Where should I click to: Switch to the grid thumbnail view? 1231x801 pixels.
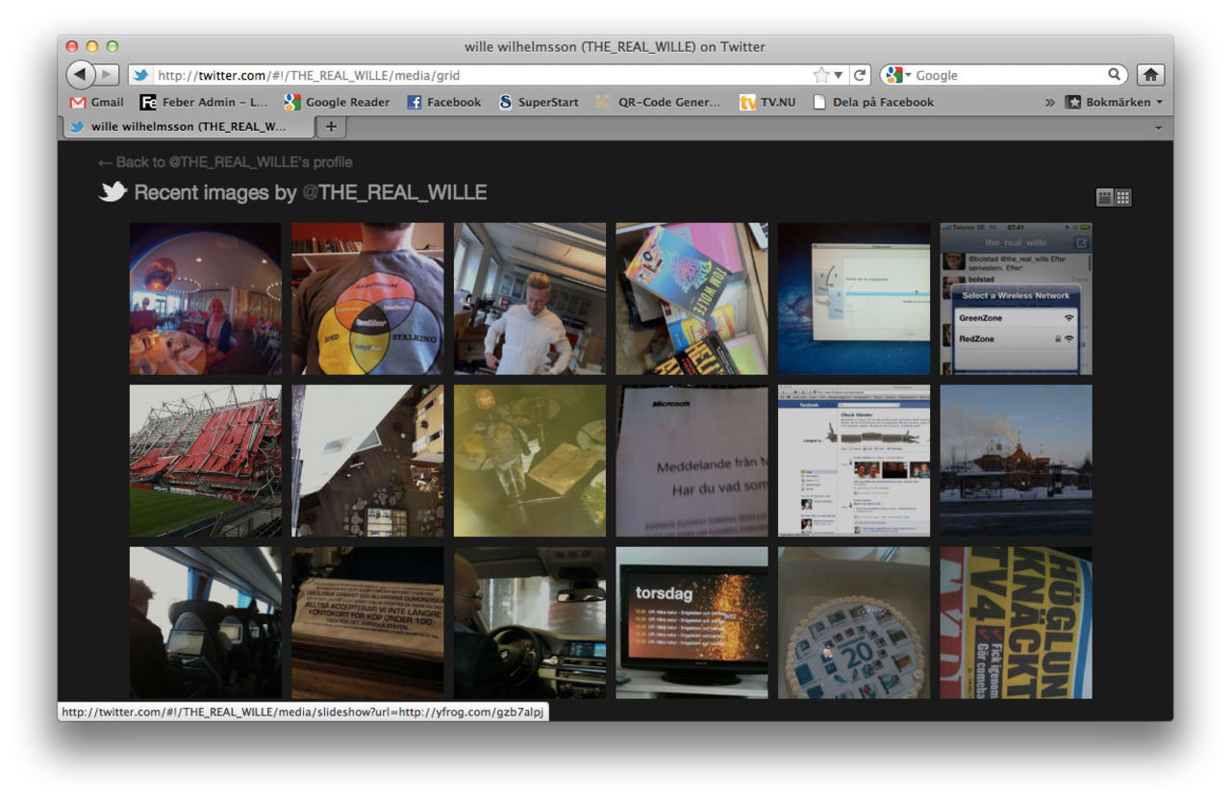pyautogui.click(x=1123, y=197)
